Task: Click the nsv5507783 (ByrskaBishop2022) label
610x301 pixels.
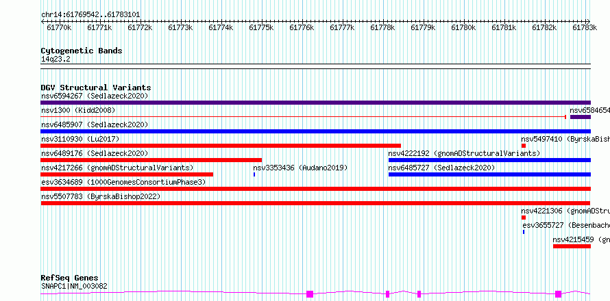Action: coord(101,196)
